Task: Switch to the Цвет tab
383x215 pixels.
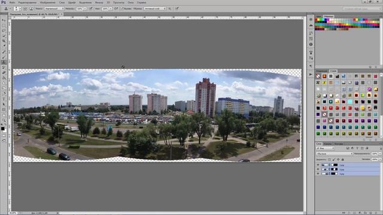Action: tap(319, 16)
